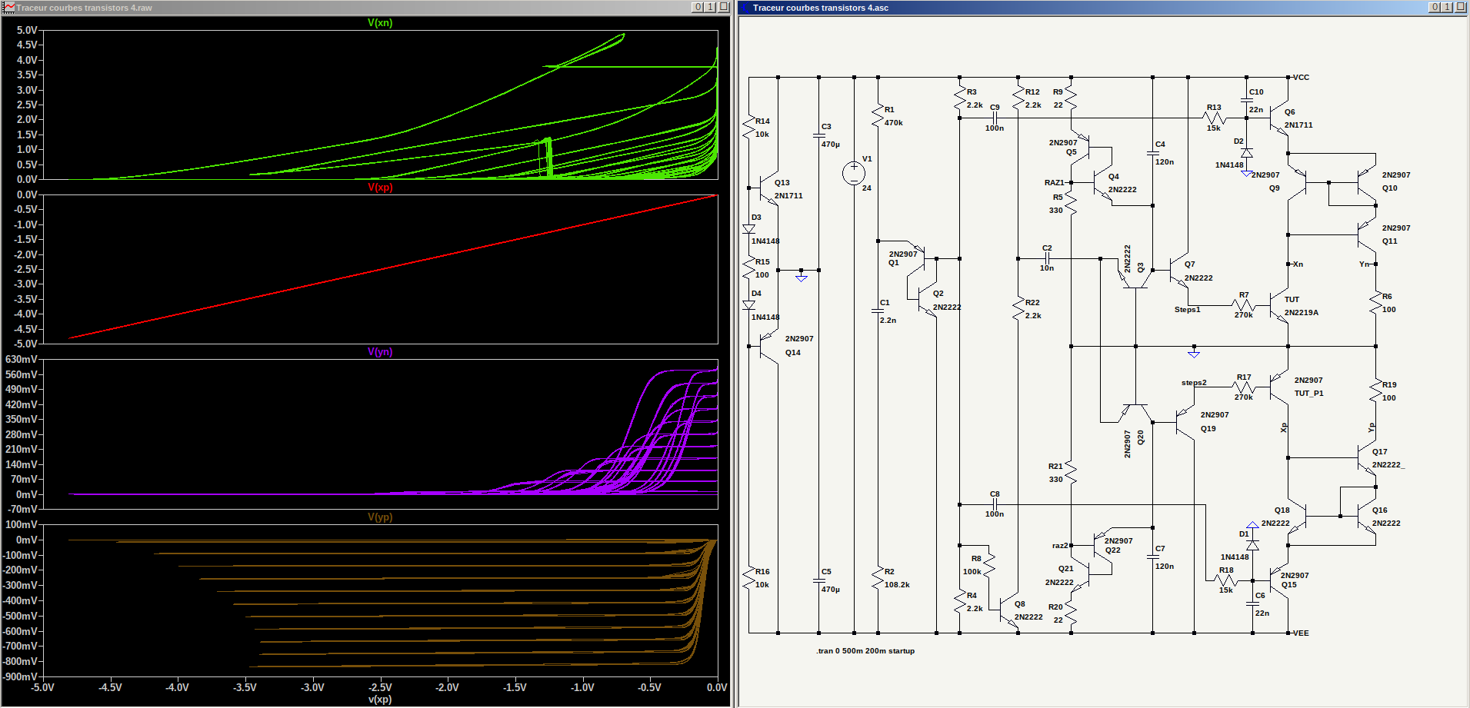Click the VCC net label
Viewport: 1470px width, 708px height.
click(x=1301, y=78)
